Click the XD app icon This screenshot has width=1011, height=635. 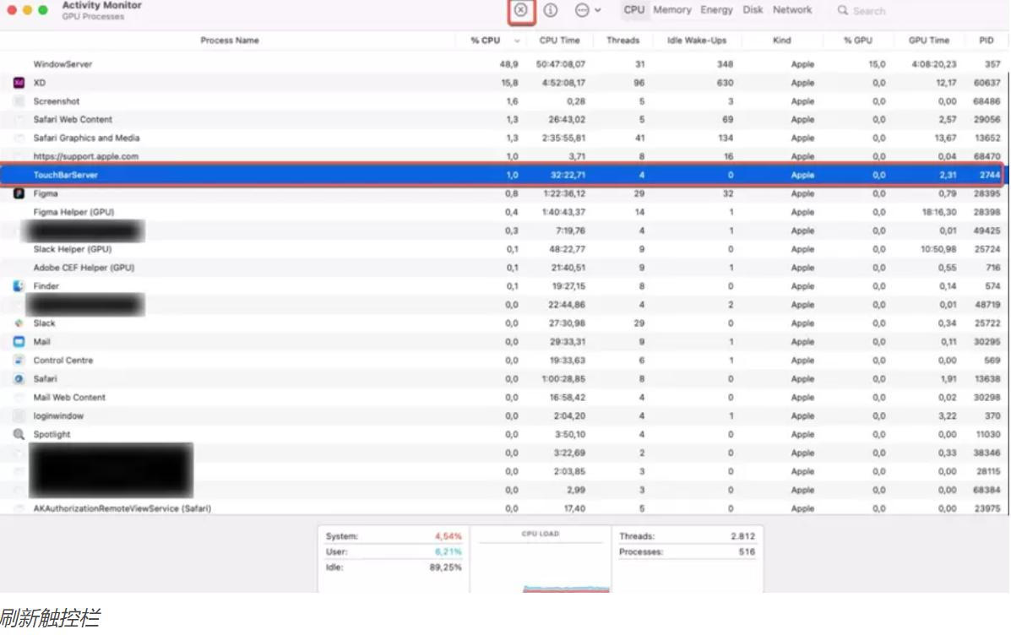[x=19, y=83]
